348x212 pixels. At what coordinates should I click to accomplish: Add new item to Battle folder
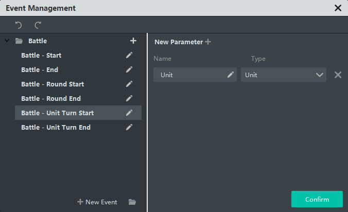133,41
